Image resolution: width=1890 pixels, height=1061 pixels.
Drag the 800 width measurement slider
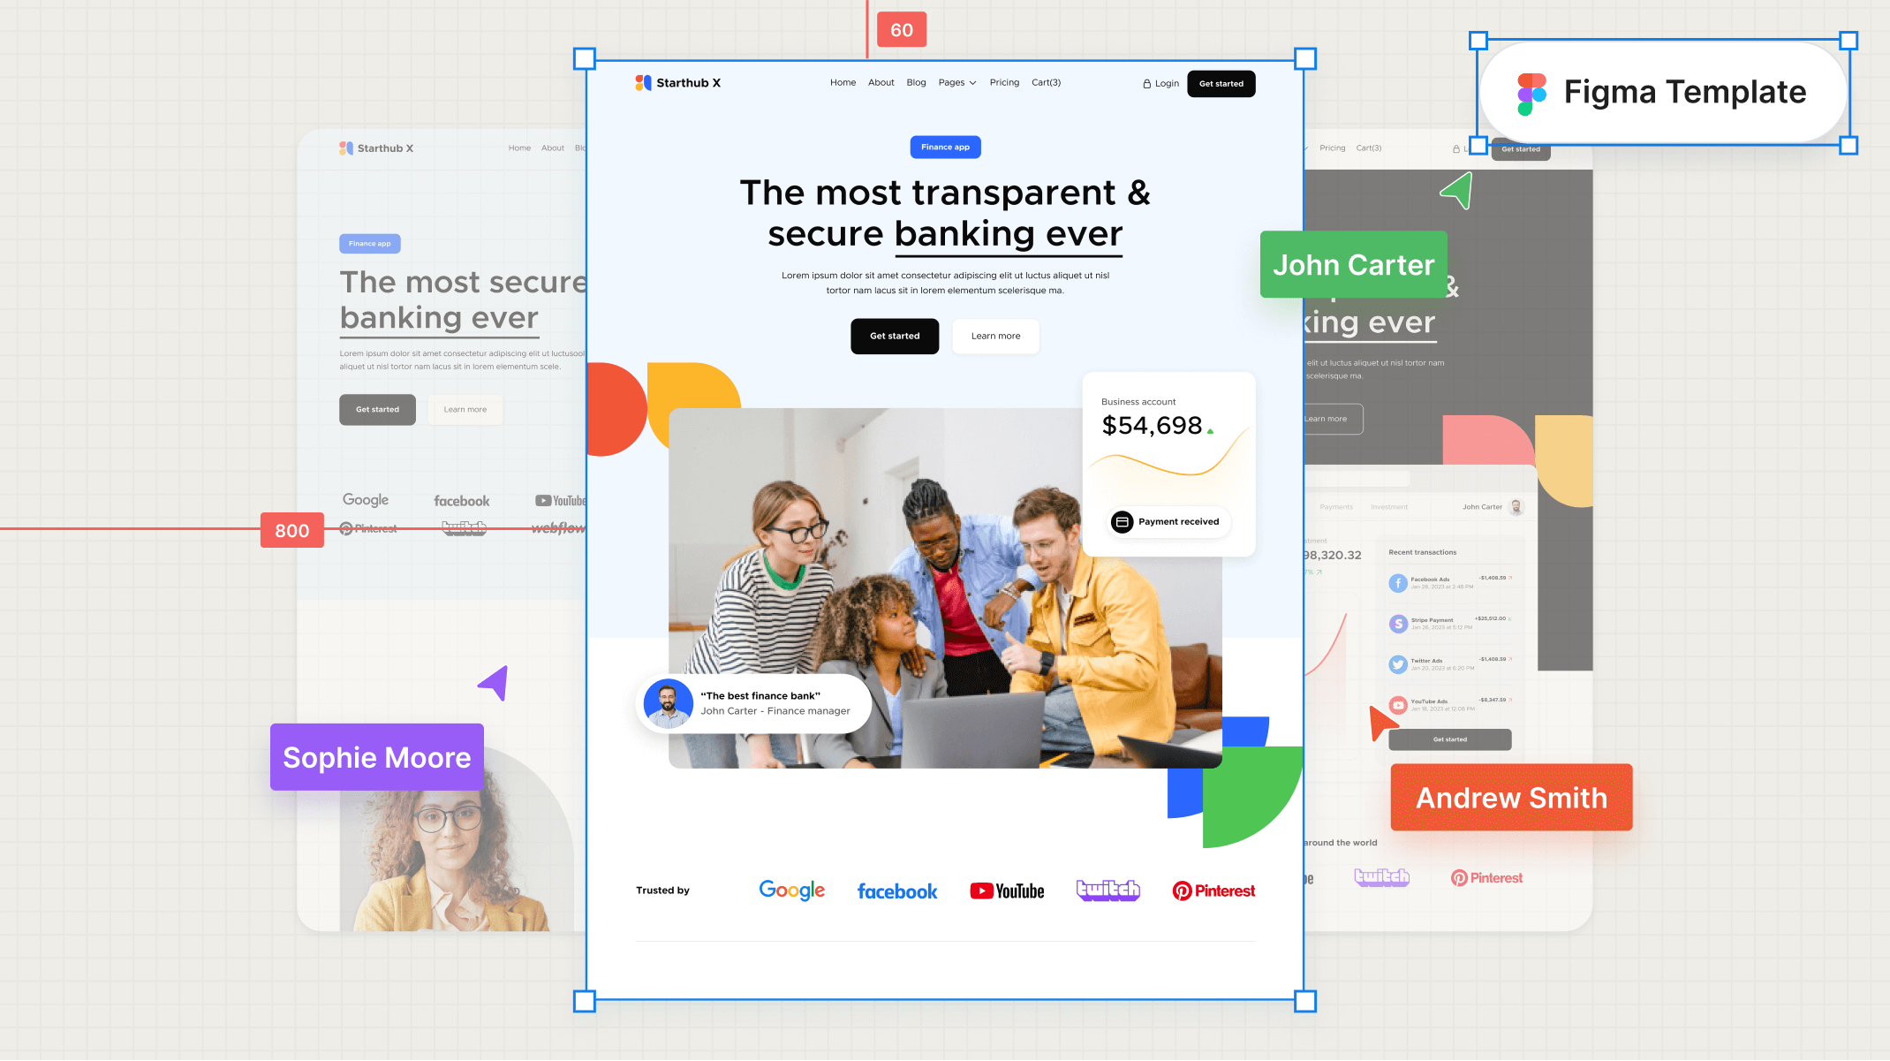[292, 530]
